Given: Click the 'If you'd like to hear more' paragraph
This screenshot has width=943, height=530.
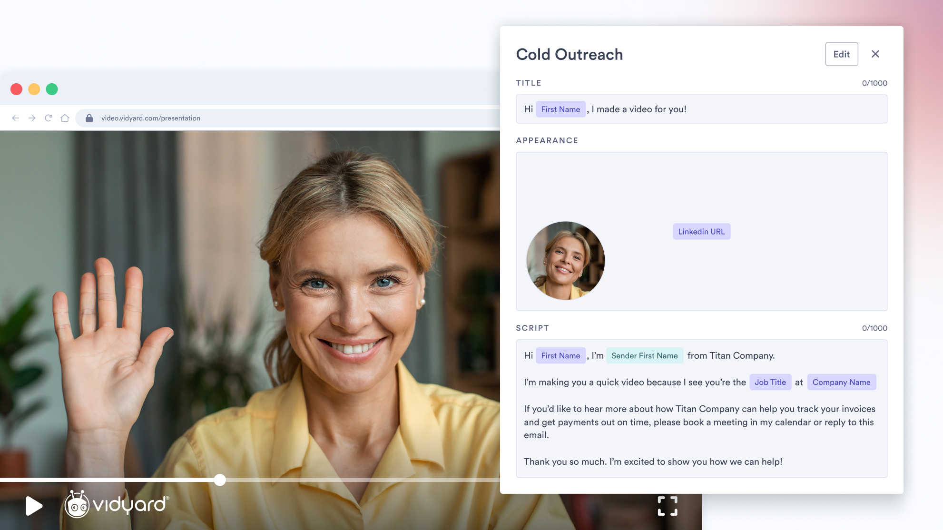Looking at the screenshot, I should click(x=699, y=422).
